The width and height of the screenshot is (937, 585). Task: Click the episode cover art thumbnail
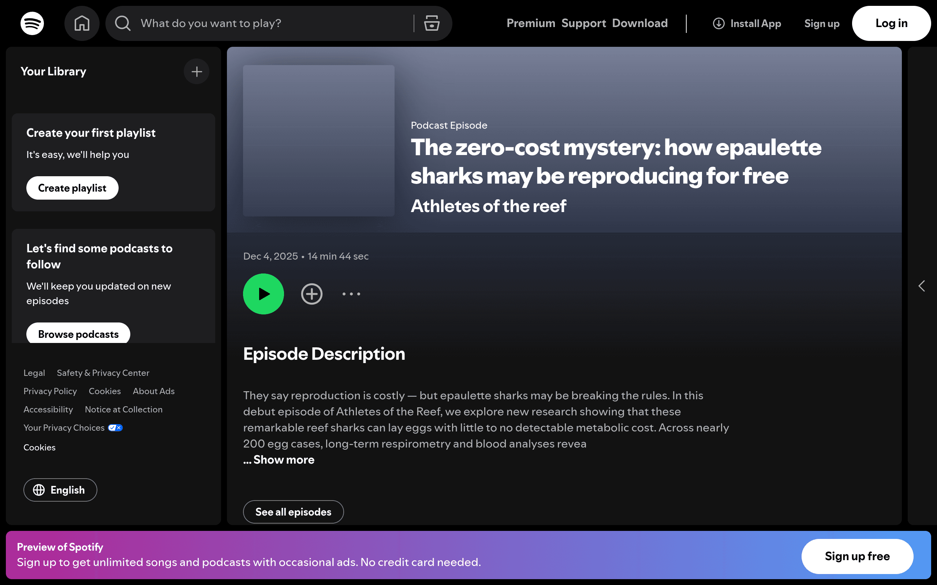click(x=319, y=140)
